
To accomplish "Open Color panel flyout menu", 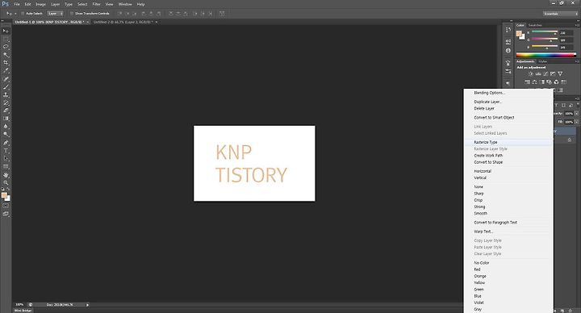I will pyautogui.click(x=576, y=25).
